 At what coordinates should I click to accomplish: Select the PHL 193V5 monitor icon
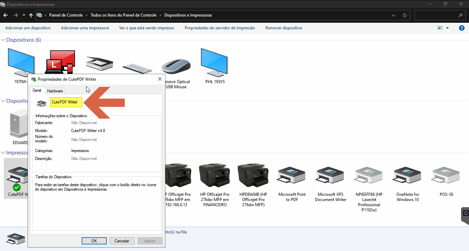[x=214, y=62]
